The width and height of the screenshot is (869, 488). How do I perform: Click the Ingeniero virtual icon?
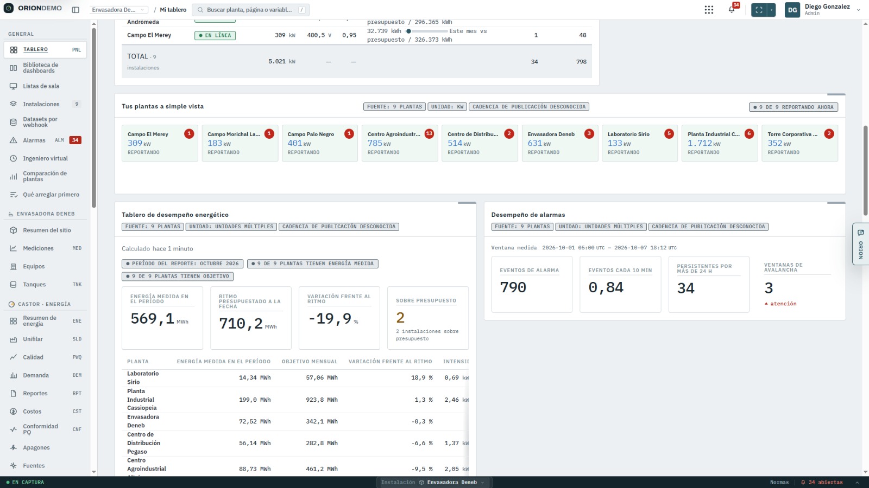click(x=14, y=158)
